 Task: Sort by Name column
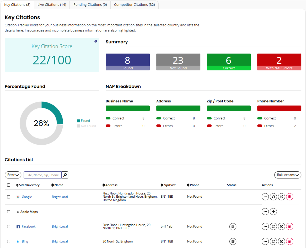(57, 185)
